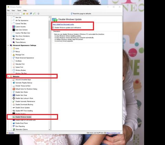Click the green checkmark toolbar icon

[x=34, y=13]
